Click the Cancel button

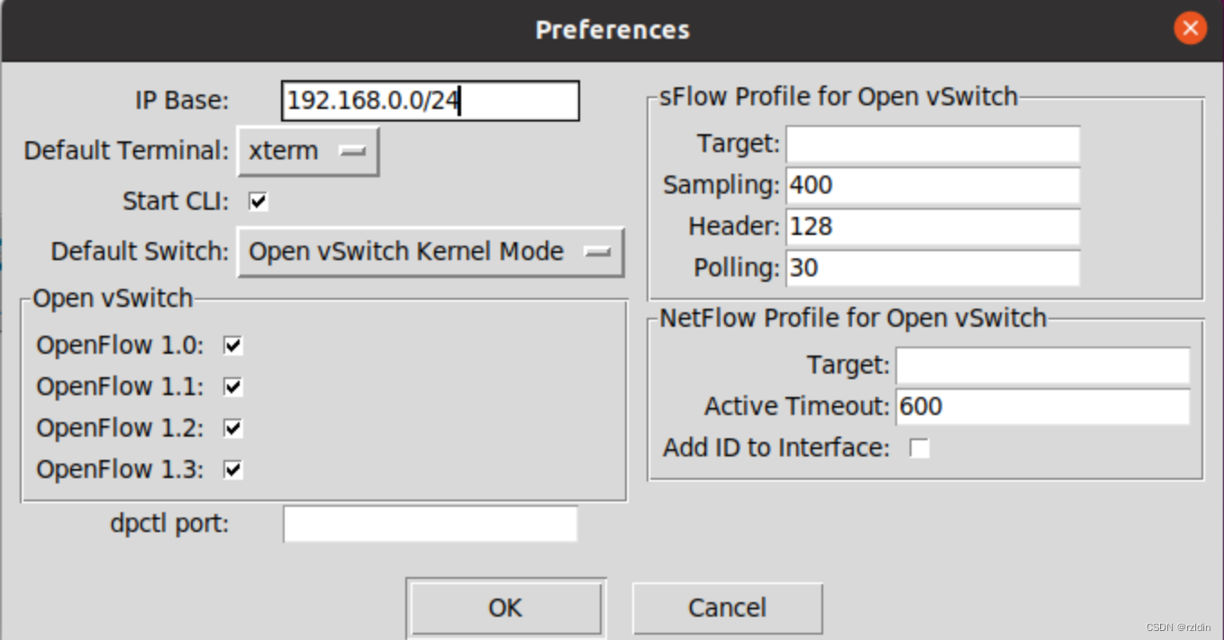(727, 608)
